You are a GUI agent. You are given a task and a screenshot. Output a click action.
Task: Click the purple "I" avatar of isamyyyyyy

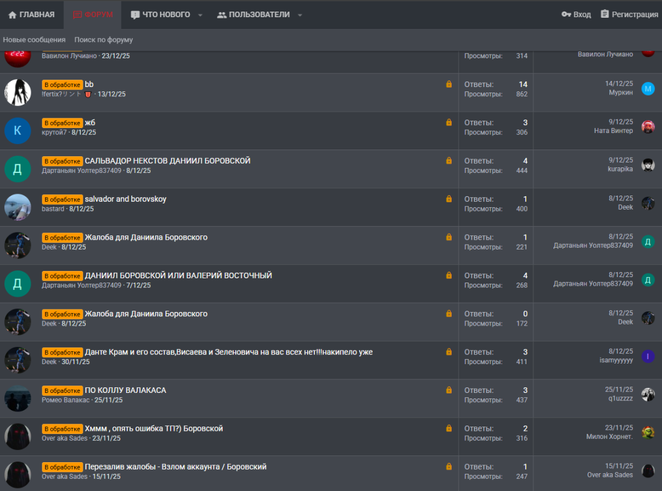pos(648,356)
